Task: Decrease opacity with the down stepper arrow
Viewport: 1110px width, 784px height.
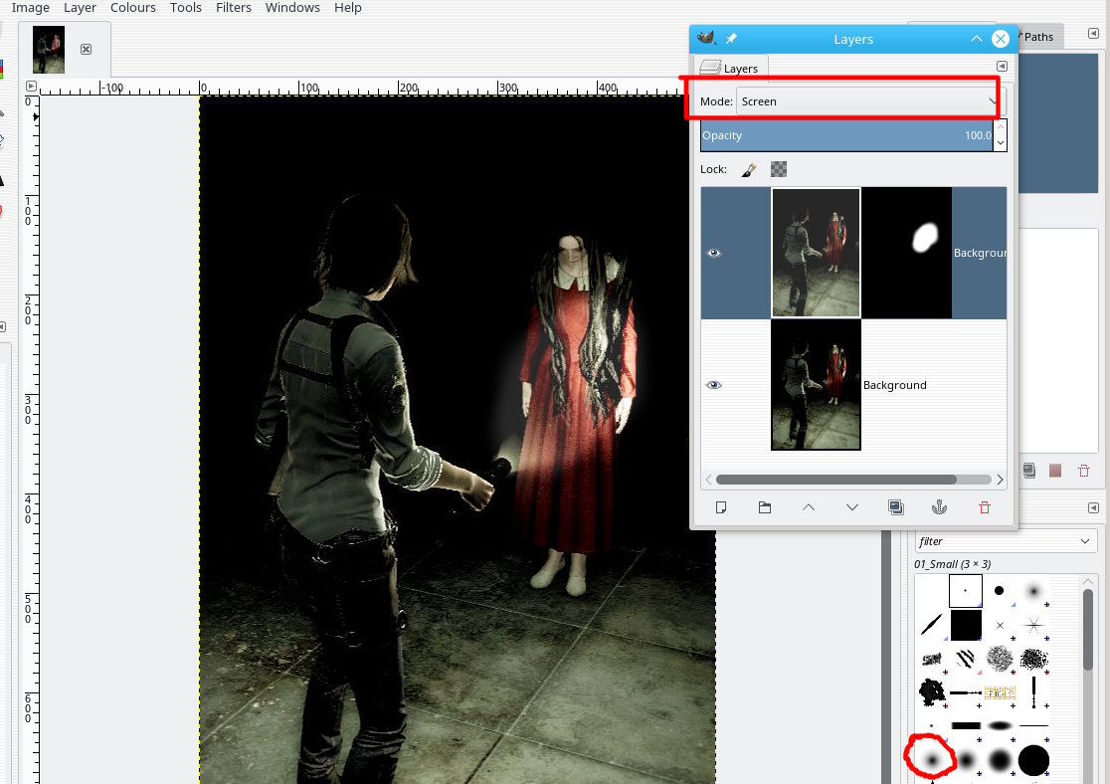Action: tap(1001, 143)
